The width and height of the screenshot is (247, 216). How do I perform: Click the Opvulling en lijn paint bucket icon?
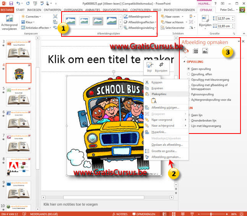[186, 51]
